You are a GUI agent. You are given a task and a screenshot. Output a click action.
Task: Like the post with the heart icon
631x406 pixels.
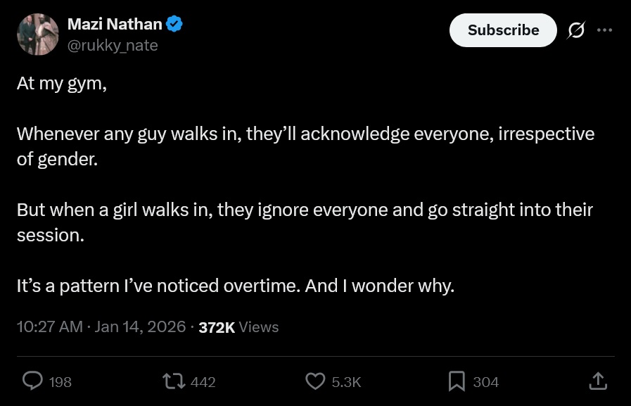coord(315,381)
